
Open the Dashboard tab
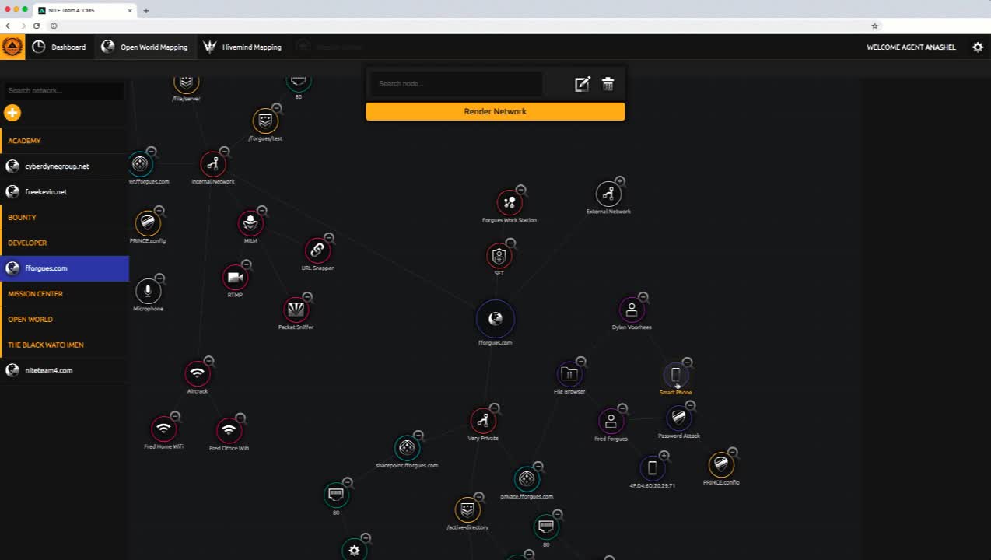coord(60,47)
